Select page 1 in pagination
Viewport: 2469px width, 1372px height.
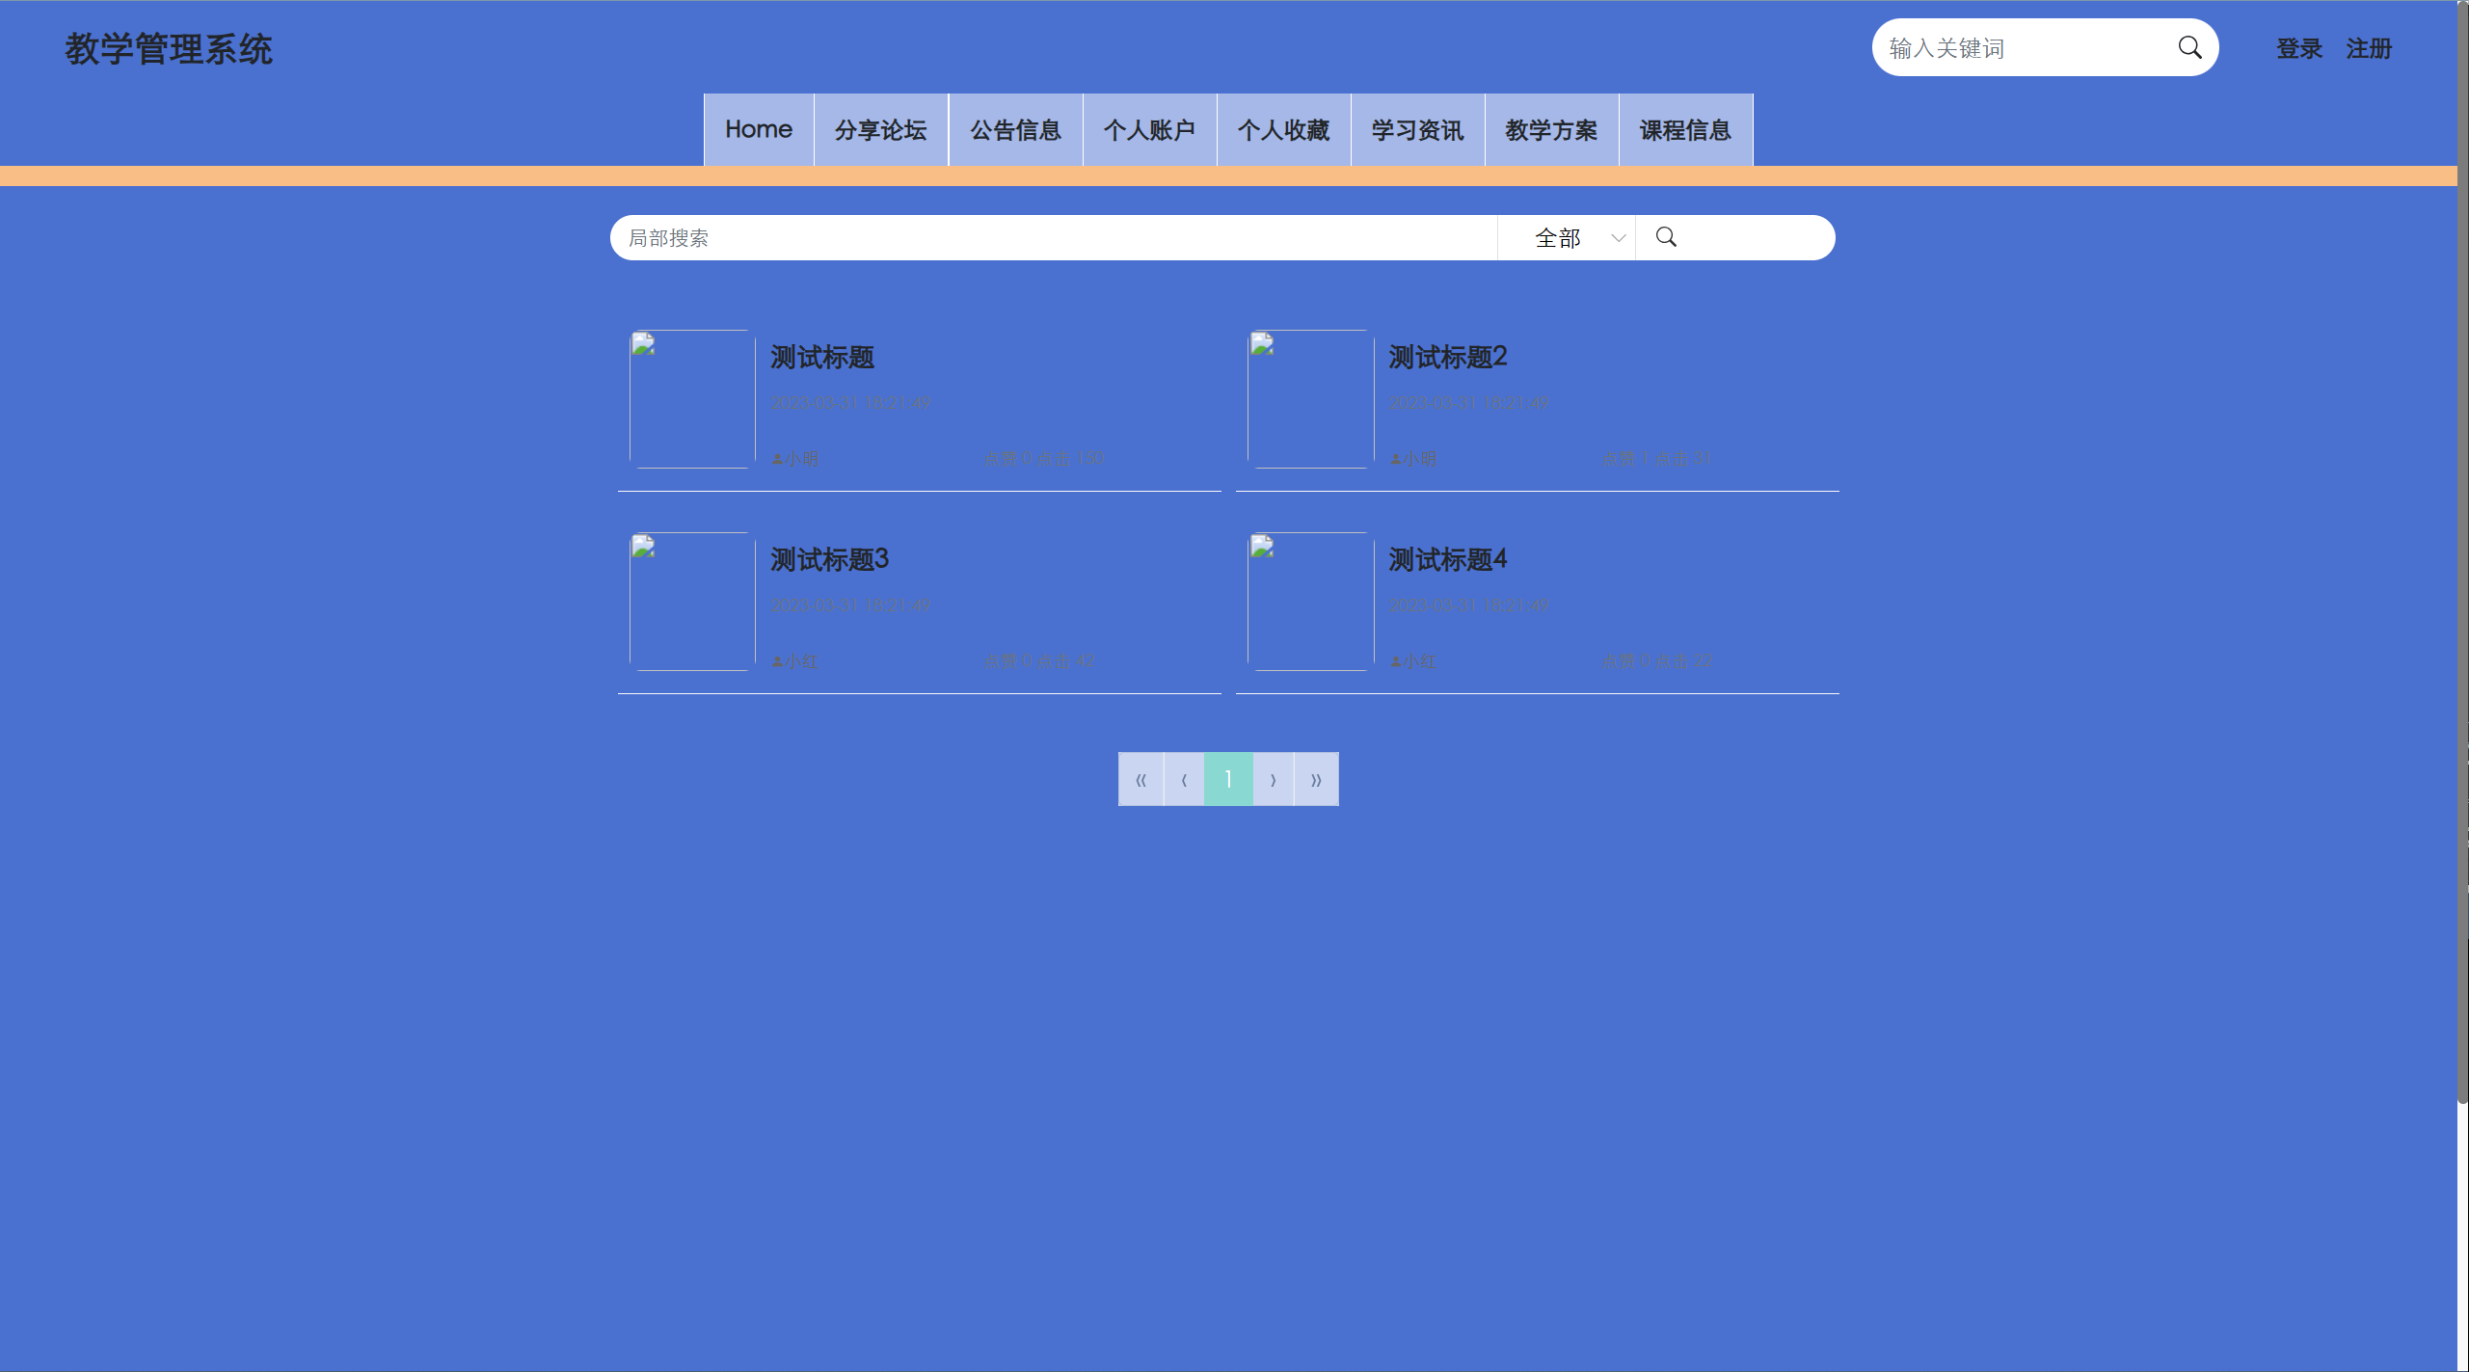pyautogui.click(x=1228, y=779)
